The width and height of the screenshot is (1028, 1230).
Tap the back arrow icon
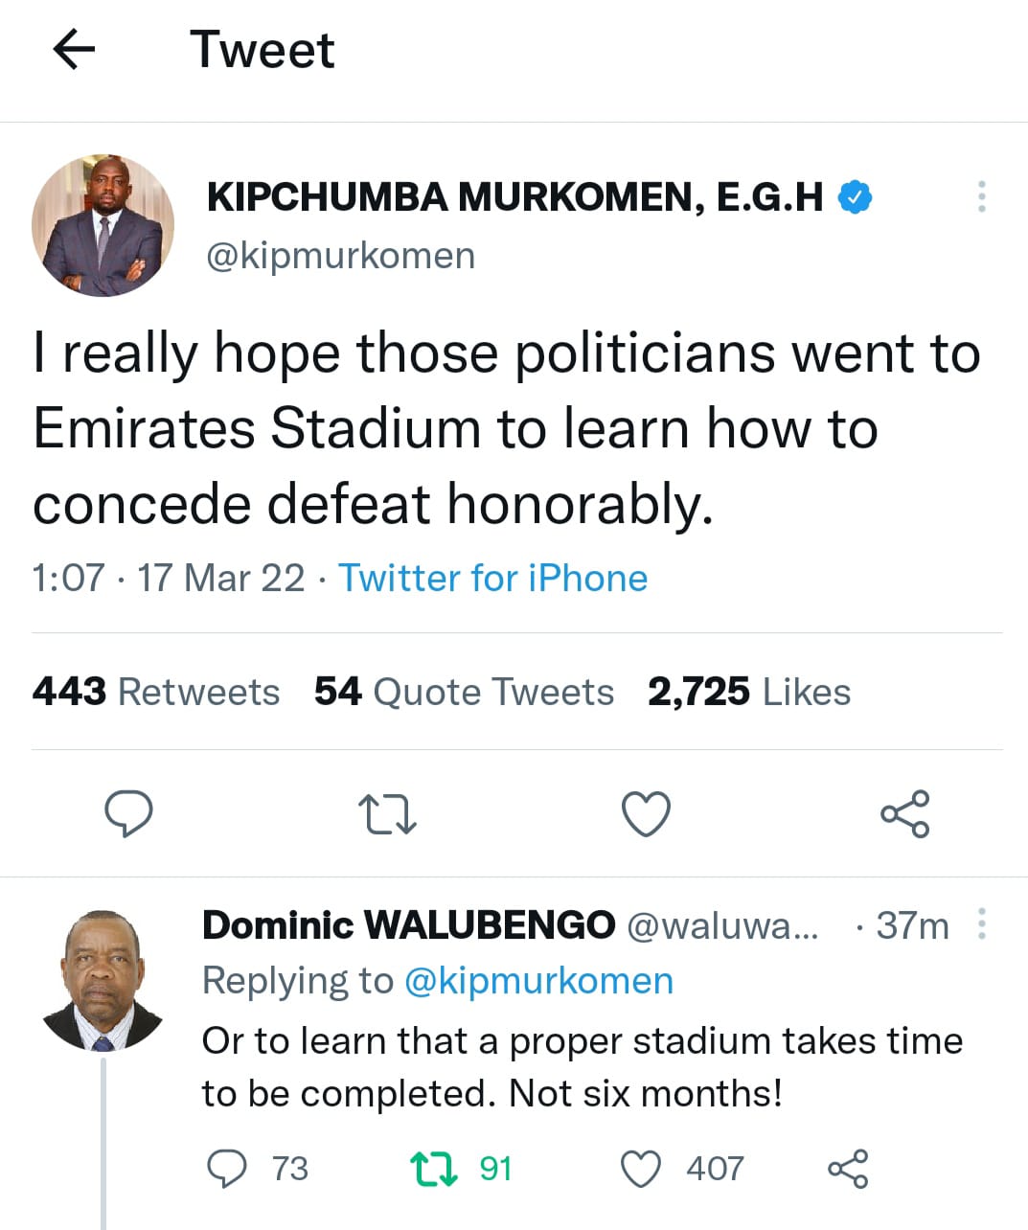coord(74,49)
